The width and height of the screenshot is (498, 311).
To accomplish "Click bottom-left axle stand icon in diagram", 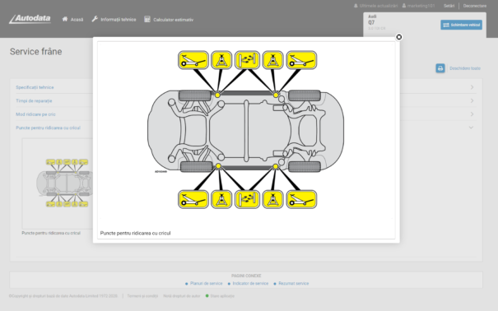I will click(x=221, y=199).
